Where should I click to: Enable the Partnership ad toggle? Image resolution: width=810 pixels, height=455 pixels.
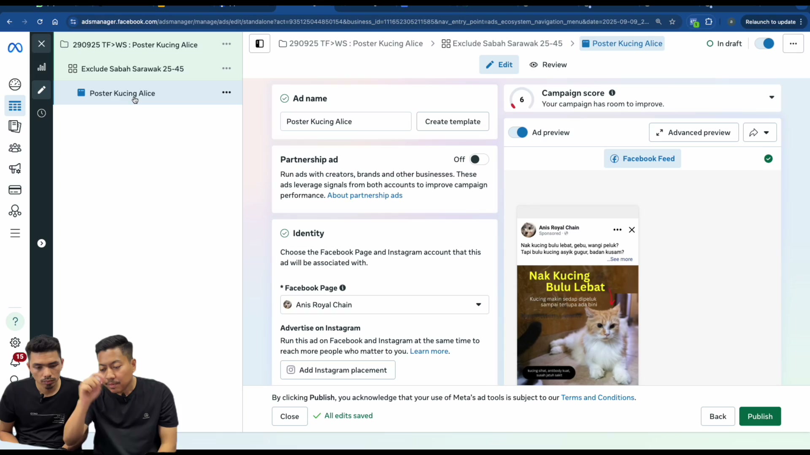click(479, 159)
